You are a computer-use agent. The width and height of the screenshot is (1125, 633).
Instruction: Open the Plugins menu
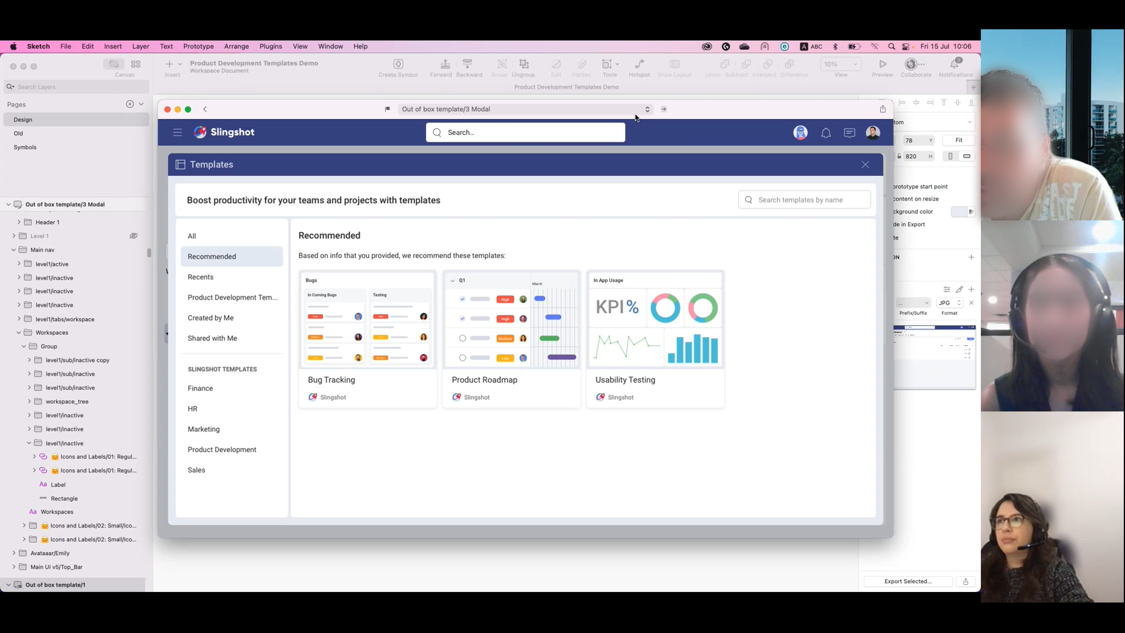pos(271,46)
